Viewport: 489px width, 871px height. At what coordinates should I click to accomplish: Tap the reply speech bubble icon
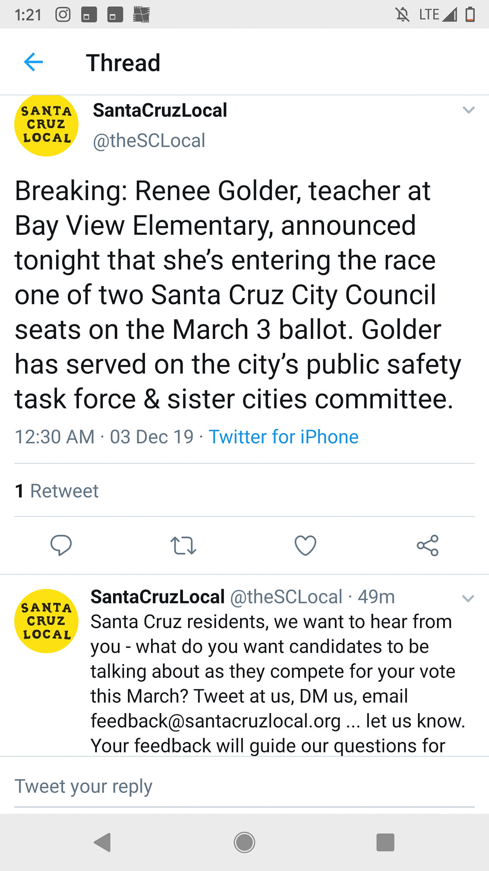(61, 545)
